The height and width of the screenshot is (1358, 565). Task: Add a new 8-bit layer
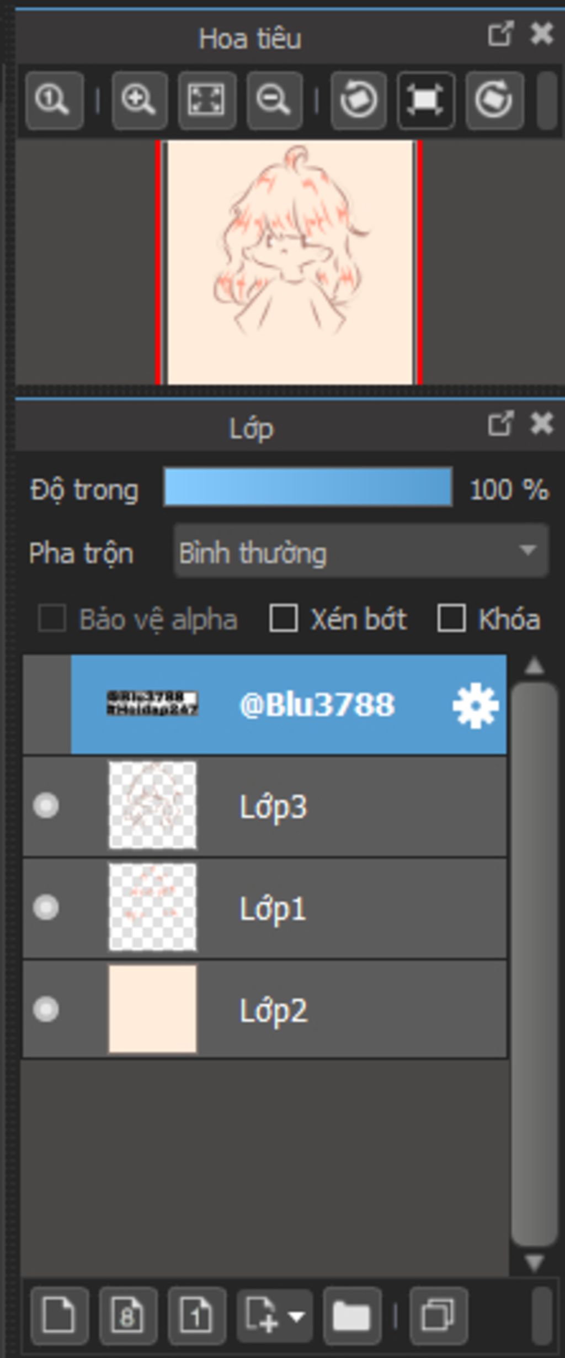pos(128,1315)
